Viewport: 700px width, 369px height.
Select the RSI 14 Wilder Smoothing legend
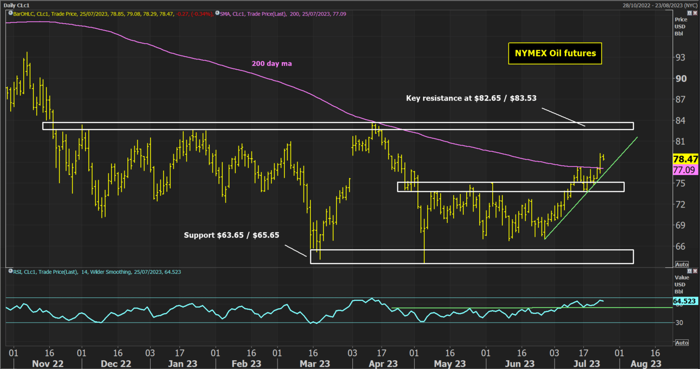(x=96, y=272)
